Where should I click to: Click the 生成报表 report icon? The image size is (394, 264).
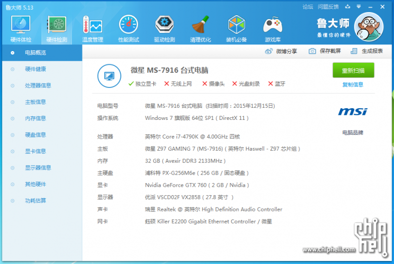pos(354,51)
